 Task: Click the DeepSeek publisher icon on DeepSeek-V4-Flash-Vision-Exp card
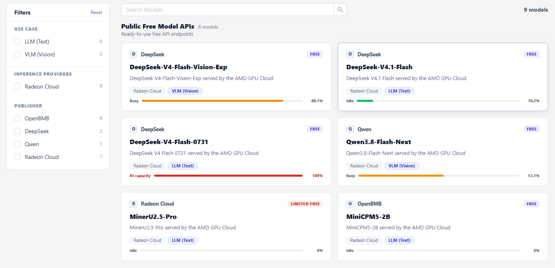(x=133, y=54)
